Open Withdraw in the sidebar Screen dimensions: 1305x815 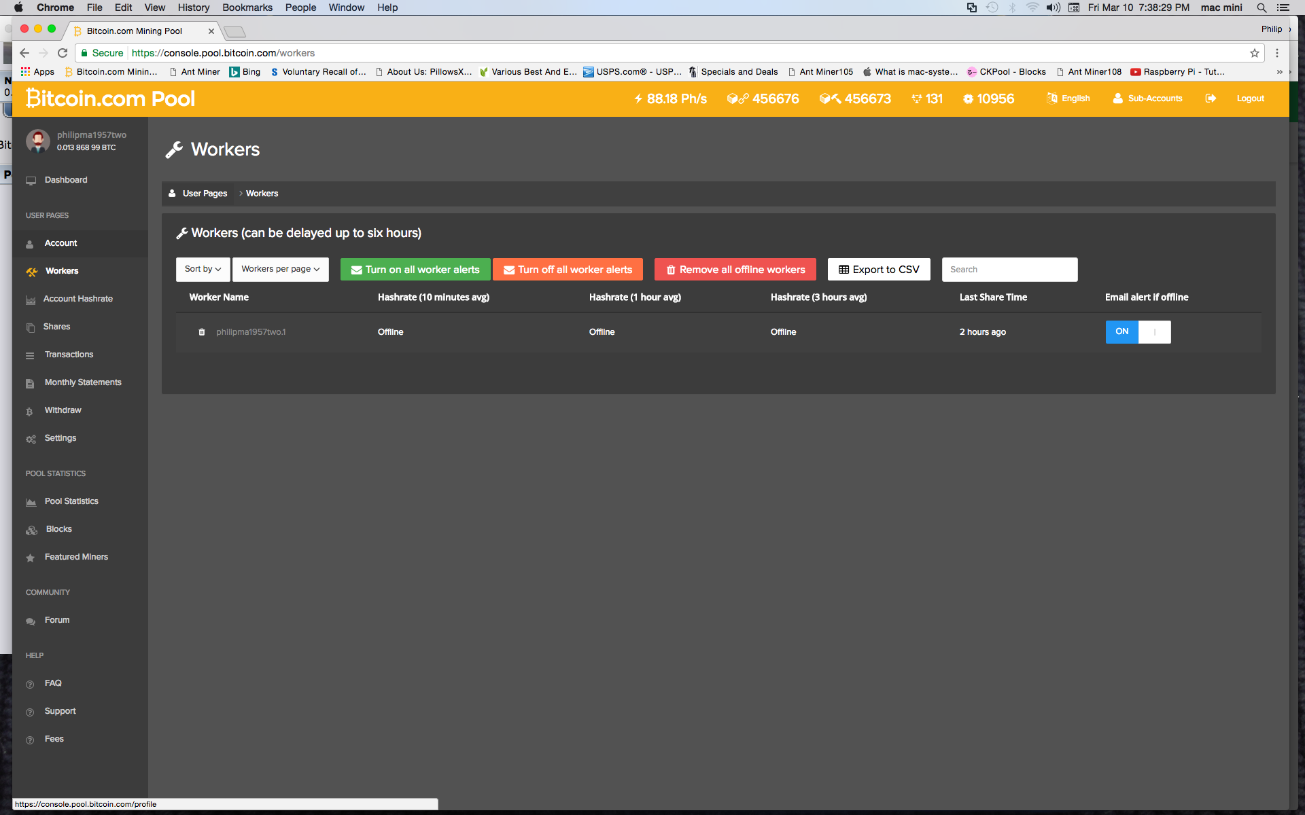tap(63, 410)
